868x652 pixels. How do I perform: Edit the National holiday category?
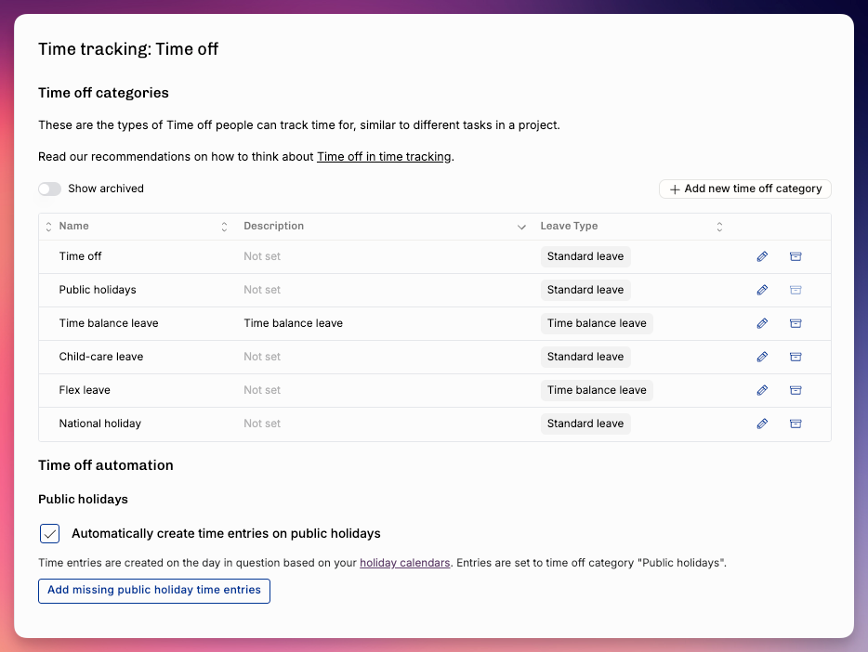tap(762, 424)
